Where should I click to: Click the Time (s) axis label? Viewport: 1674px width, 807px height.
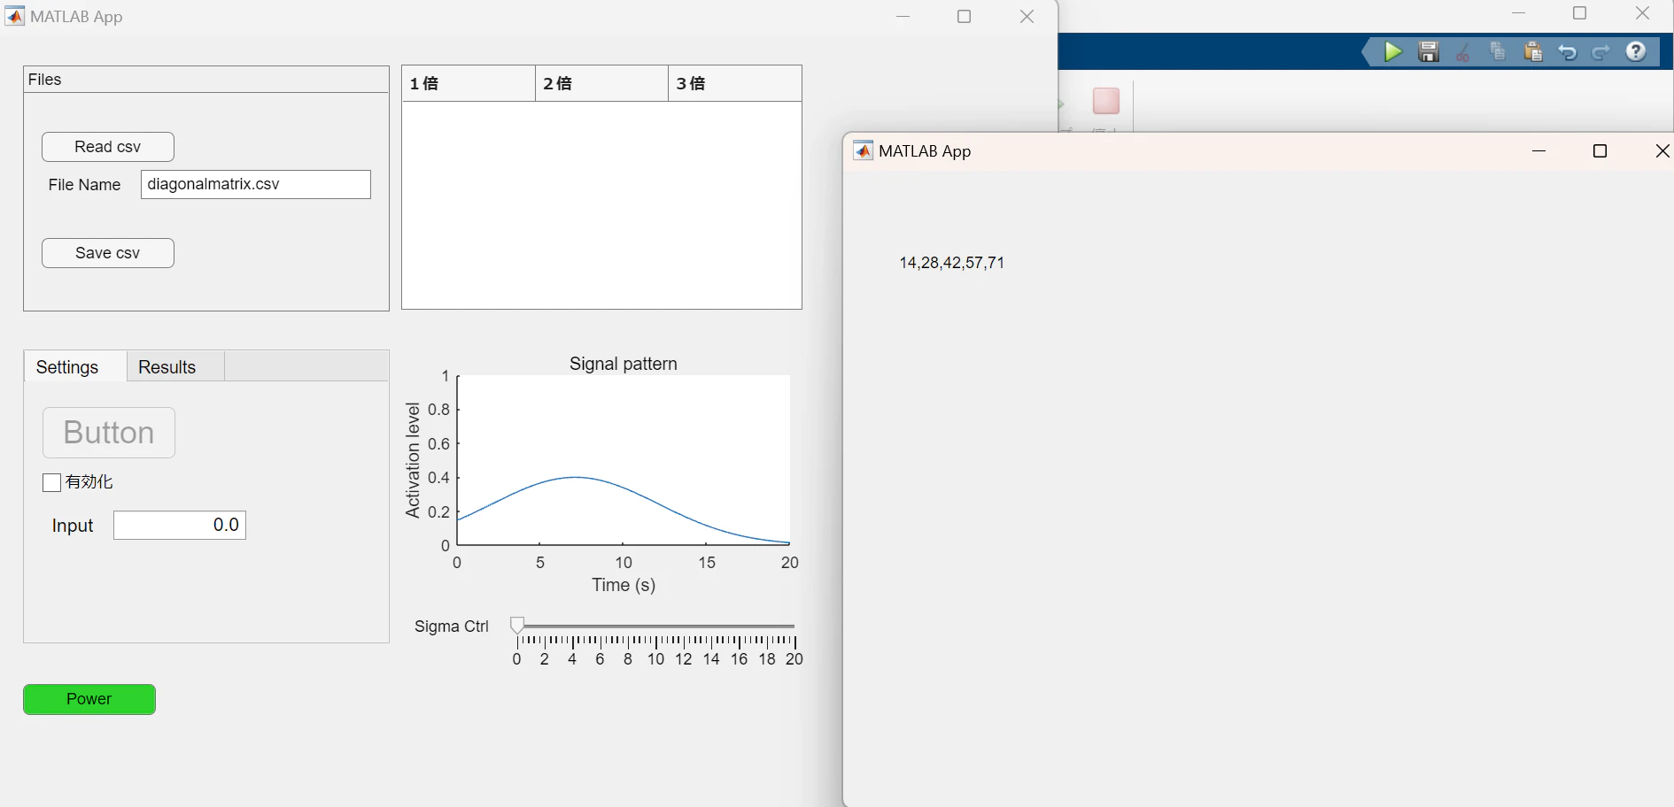coord(624,585)
